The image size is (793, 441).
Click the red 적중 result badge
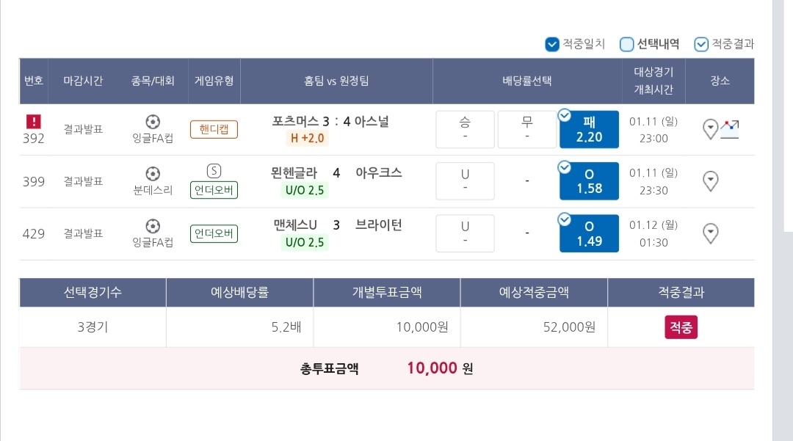681,327
